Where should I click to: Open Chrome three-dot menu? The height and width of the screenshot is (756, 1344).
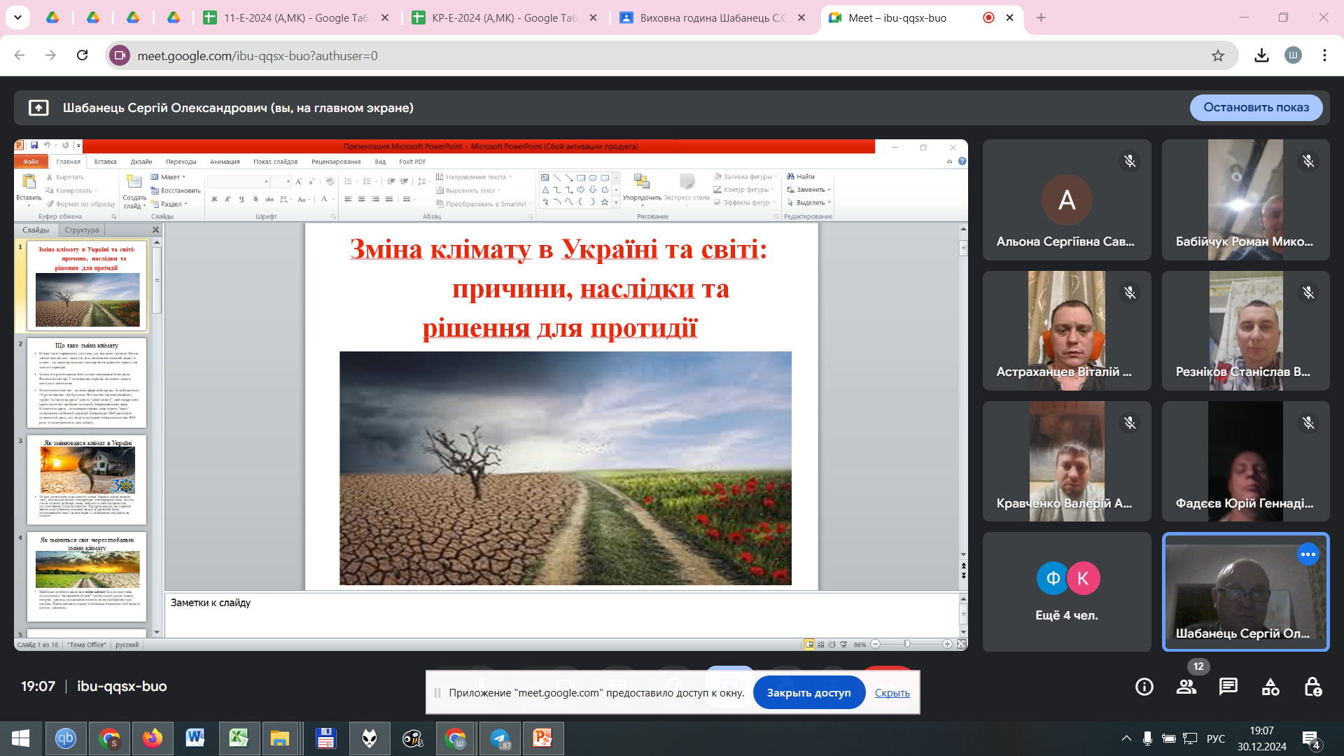[1324, 56]
